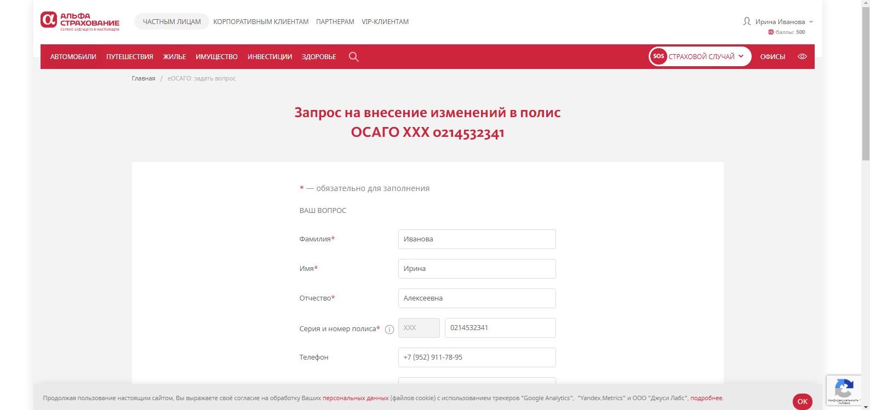
Task: Go to Главная breadcrumb
Action: tap(144, 78)
